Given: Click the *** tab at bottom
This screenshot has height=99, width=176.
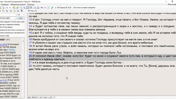Looking at the screenshot, I should pyautogui.click(x=54, y=97).
